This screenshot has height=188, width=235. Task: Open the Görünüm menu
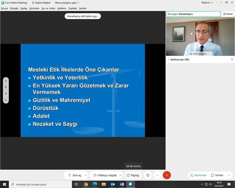[x=34, y=8]
